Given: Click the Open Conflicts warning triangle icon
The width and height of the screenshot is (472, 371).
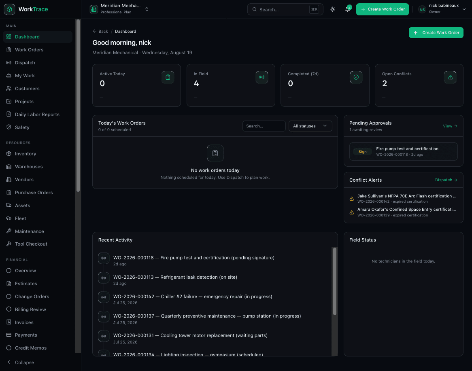Looking at the screenshot, I should pos(450,77).
